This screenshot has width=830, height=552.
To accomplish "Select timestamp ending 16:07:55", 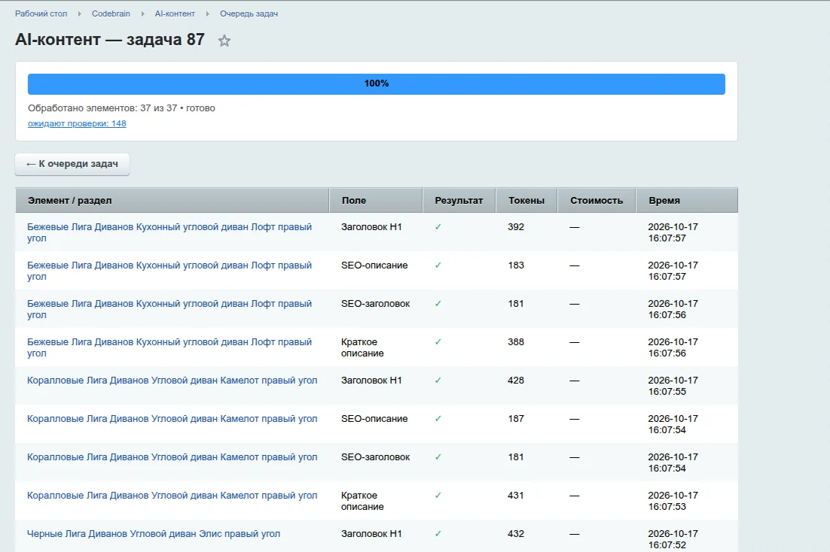I will pos(673,386).
